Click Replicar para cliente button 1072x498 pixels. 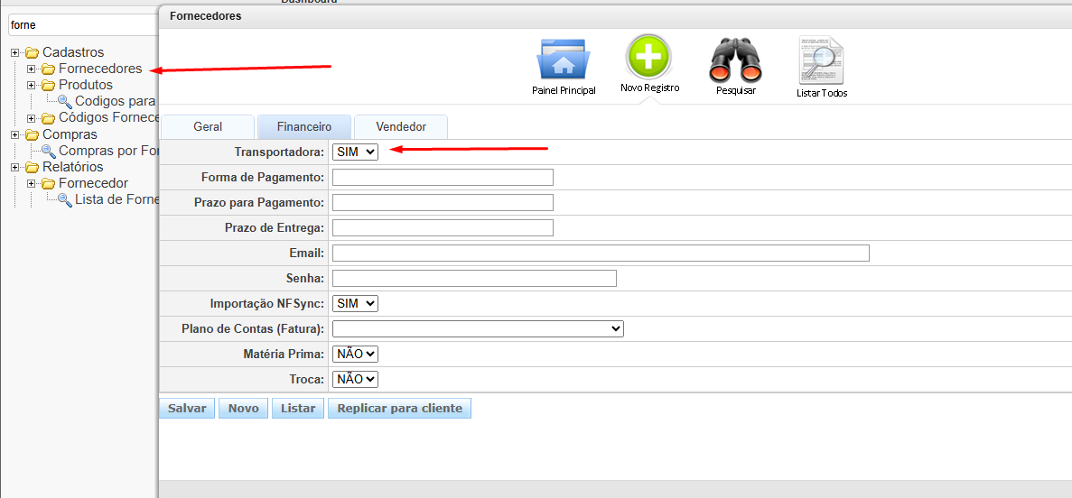tap(399, 409)
